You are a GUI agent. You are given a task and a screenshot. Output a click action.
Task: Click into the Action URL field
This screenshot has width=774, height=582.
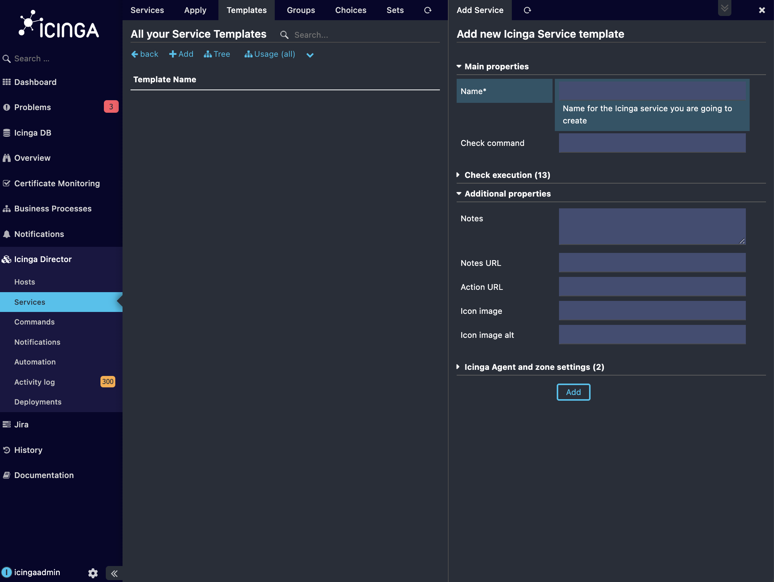pyautogui.click(x=652, y=286)
